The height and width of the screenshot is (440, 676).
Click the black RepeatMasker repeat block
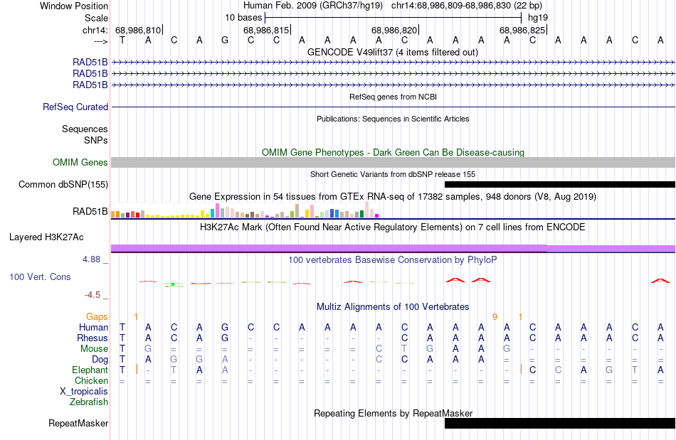(x=559, y=423)
